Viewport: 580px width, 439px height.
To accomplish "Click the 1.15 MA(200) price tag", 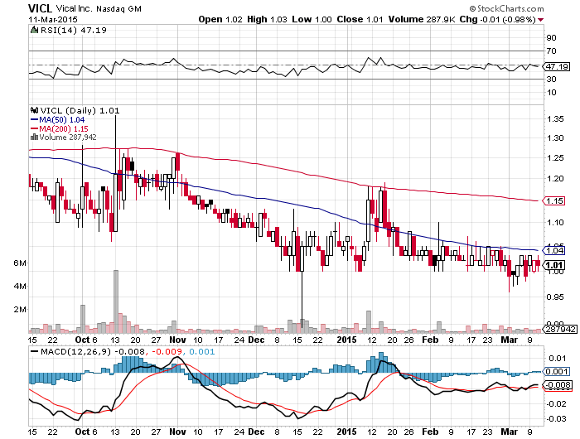I will (553, 200).
